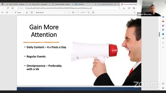View the file info icon in address bar
The image size is (166, 93).
(x=18, y=8)
